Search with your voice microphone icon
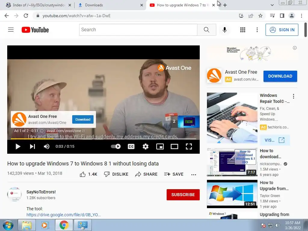The width and height of the screenshot is (308, 231). (225, 30)
